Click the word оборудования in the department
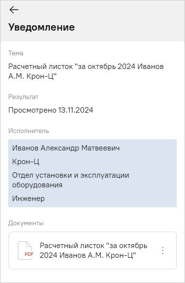 click(x=37, y=185)
